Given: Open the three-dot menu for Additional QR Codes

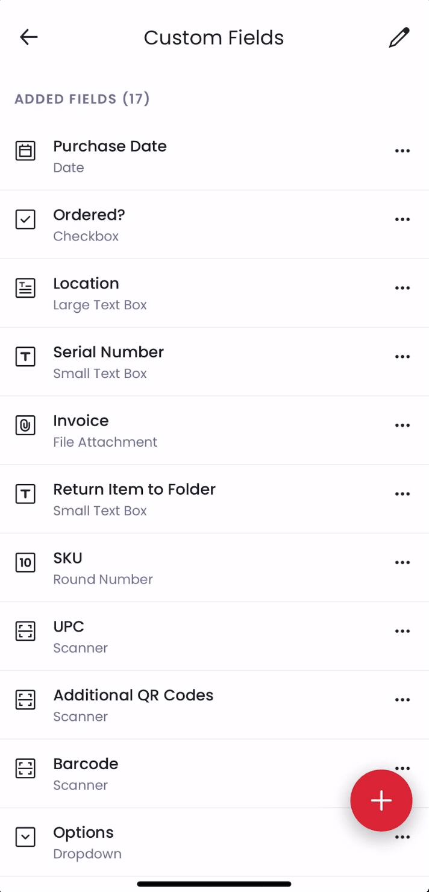Looking at the screenshot, I should tap(402, 700).
